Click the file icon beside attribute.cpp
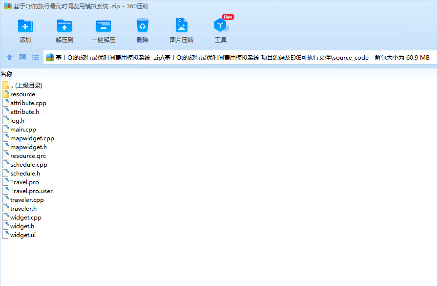437x286 pixels. [x=5, y=103]
